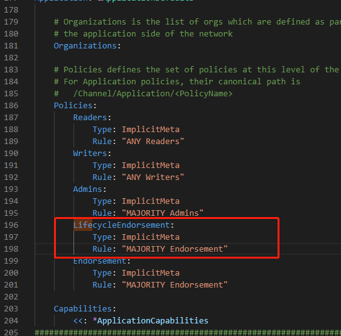
Task: Click the "ANY Writers" rule string
Action: [153, 177]
